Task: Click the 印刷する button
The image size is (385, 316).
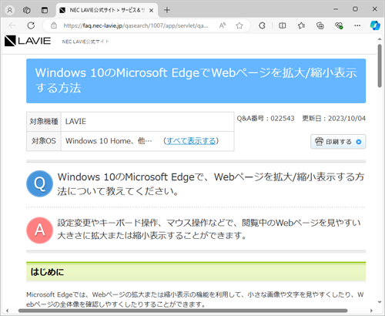Action: (338, 142)
